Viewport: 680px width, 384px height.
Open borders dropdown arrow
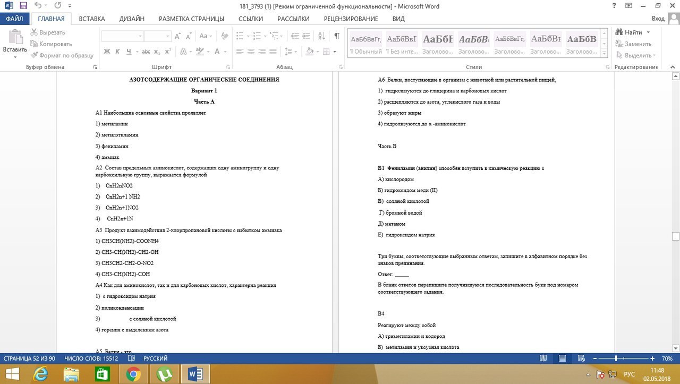click(334, 52)
